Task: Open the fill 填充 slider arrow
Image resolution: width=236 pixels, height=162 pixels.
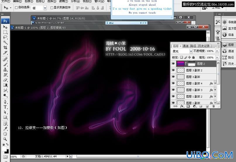Action: coord(217,57)
